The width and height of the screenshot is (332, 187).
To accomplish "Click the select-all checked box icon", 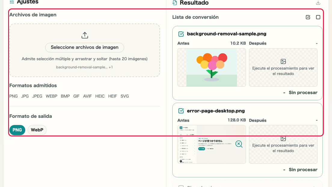I will [x=308, y=17].
